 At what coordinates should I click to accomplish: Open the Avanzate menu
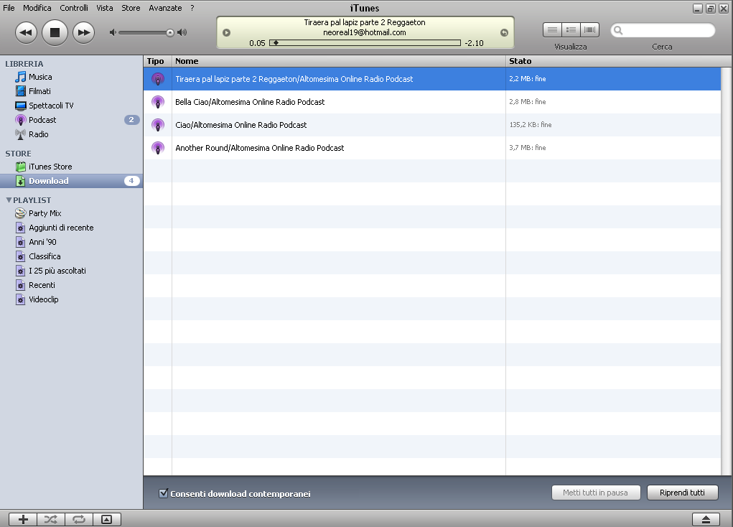(x=165, y=8)
